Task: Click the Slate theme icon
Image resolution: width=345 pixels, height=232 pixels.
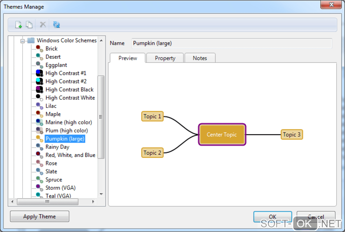Action: [x=39, y=171]
